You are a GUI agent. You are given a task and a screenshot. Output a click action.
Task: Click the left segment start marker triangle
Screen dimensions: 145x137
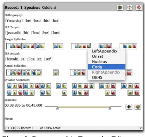coord(57,108)
